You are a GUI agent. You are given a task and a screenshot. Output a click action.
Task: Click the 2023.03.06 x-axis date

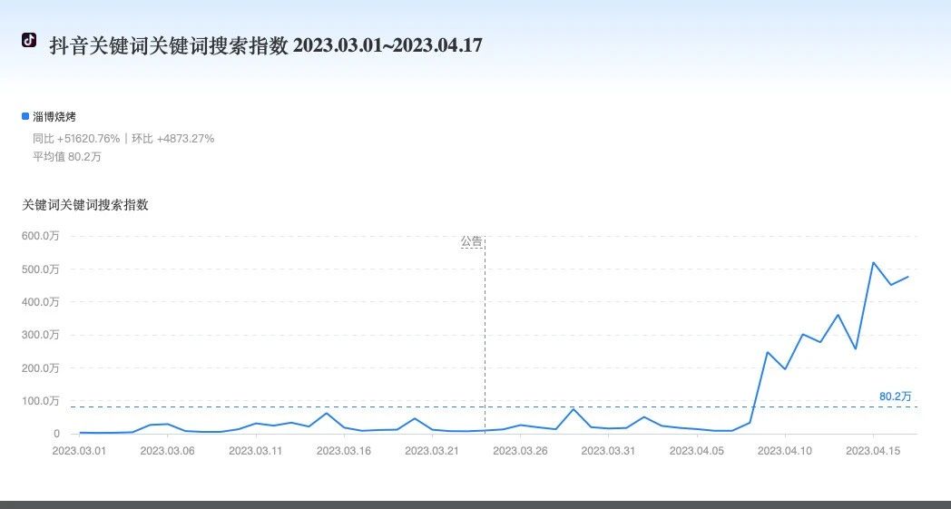pos(167,451)
